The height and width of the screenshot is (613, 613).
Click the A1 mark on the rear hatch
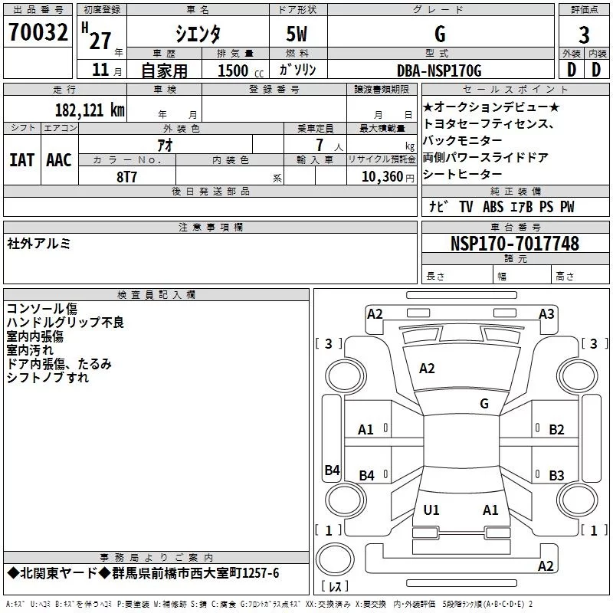pos(490,510)
